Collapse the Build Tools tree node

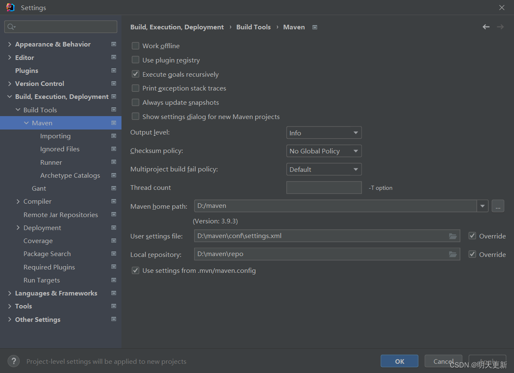(18, 110)
